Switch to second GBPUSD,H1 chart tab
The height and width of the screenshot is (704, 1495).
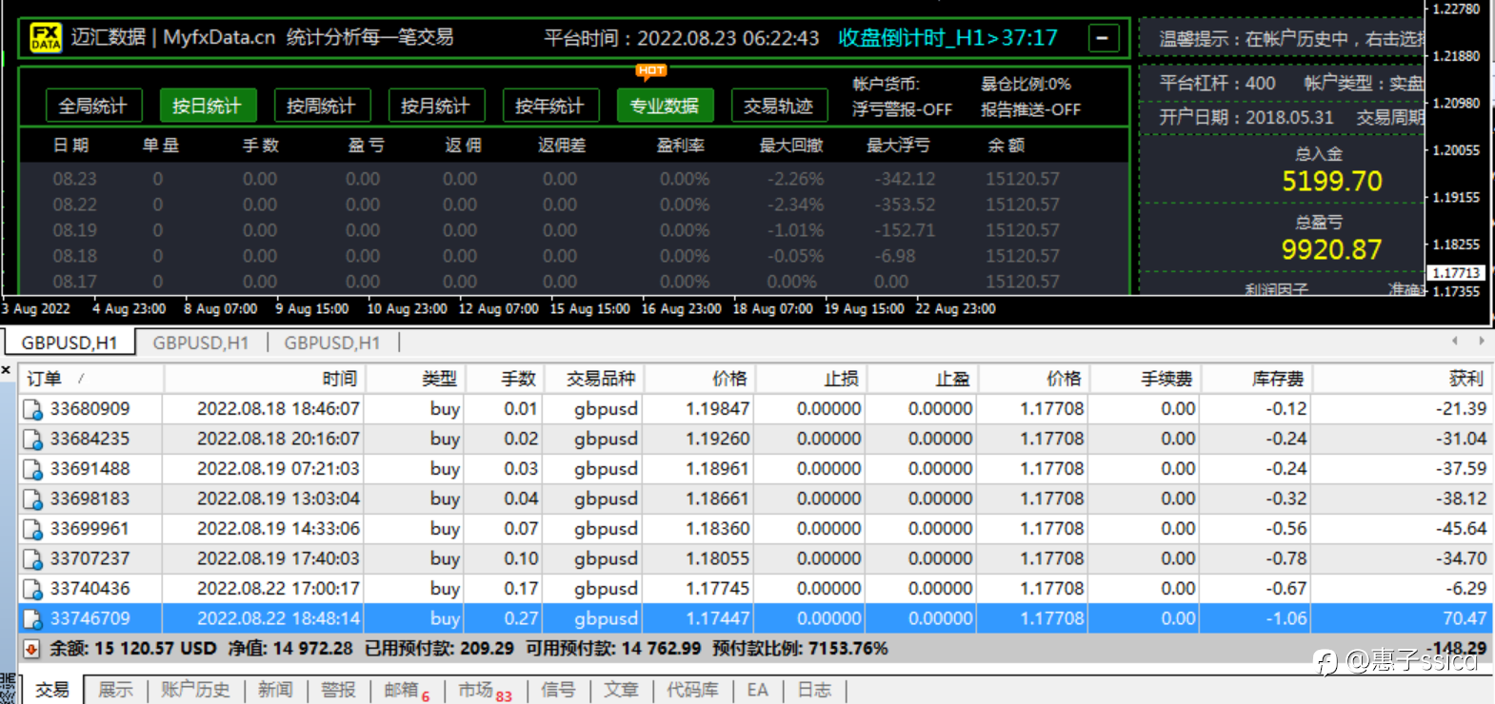pos(201,342)
